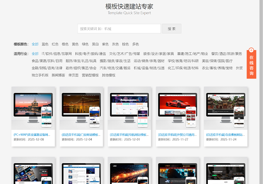Select the 黑白 color filter

coord(95,44)
